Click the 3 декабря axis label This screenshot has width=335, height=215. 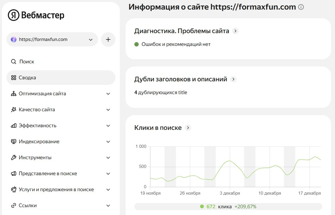230,193
